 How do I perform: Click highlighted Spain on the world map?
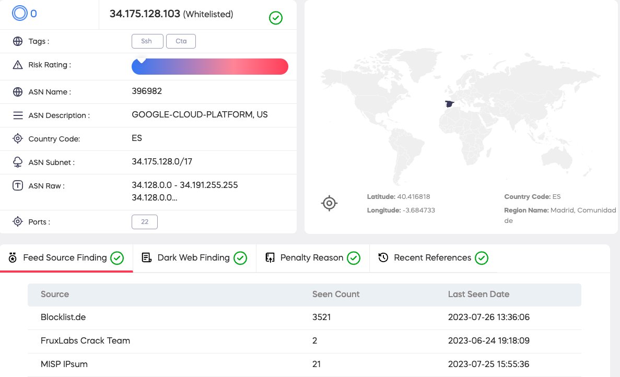pos(449,104)
